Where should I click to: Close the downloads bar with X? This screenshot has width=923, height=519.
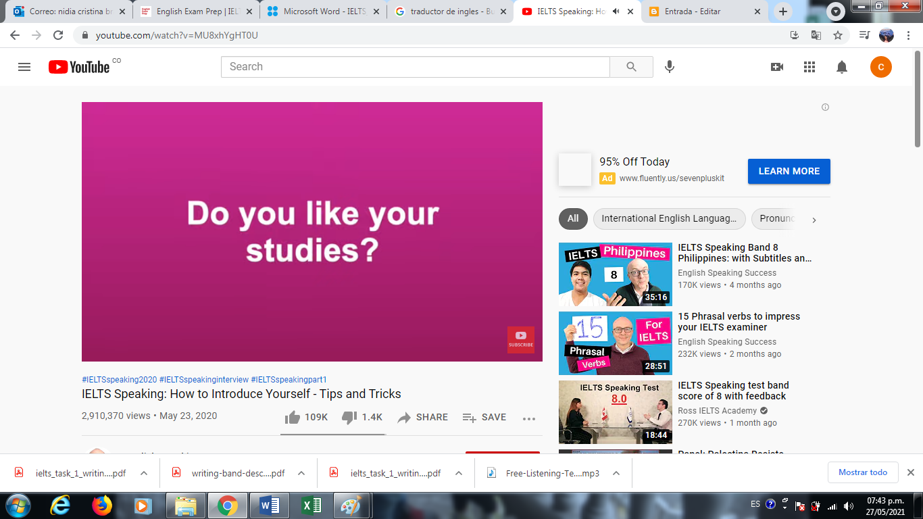[x=910, y=472]
